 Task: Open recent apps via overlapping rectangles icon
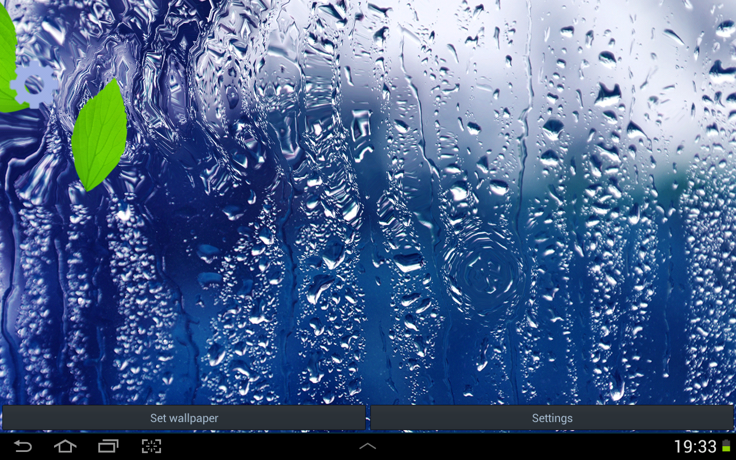click(x=108, y=446)
